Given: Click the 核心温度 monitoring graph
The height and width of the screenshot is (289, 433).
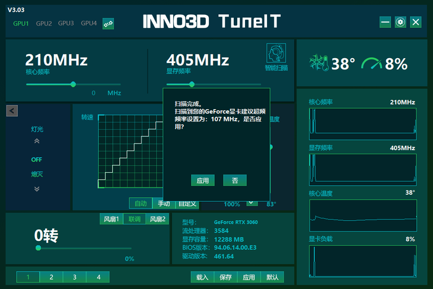Looking at the screenshot, I should point(363,215).
